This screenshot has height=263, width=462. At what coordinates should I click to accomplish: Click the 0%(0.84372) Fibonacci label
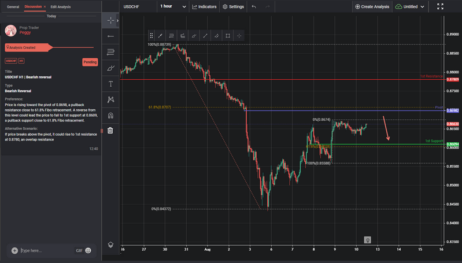[161, 209]
